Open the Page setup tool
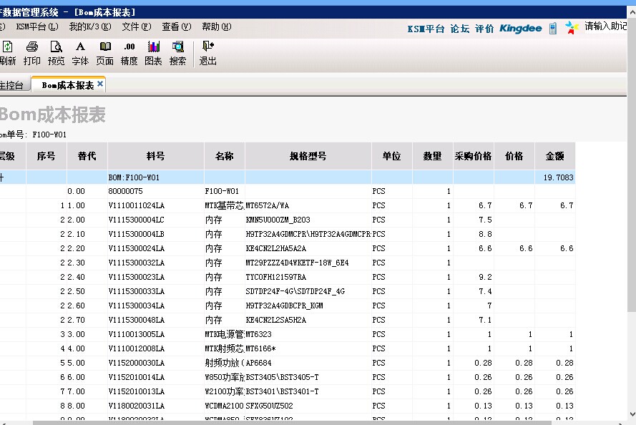This screenshot has height=425, width=636. [104, 53]
